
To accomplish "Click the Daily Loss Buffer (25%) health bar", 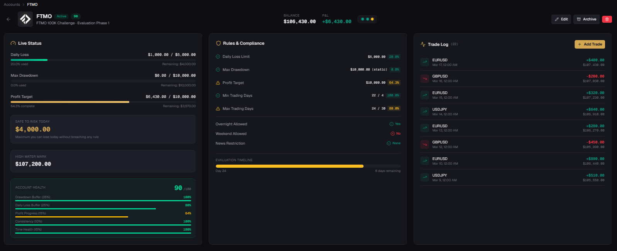I will pos(103,209).
